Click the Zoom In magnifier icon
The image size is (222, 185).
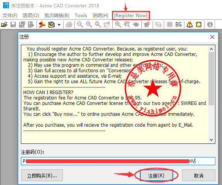89,24
